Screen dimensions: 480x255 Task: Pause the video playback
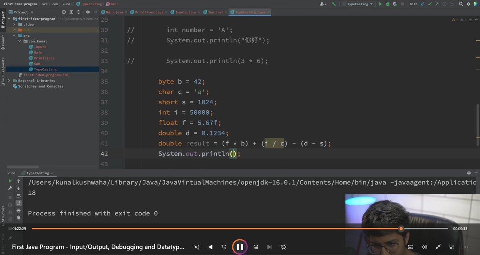coord(240,247)
